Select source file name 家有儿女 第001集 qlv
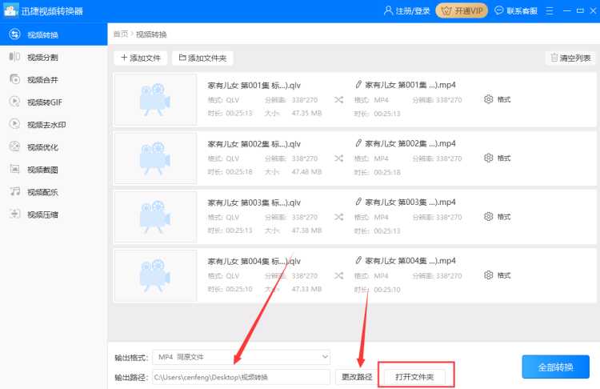 (x=254, y=86)
